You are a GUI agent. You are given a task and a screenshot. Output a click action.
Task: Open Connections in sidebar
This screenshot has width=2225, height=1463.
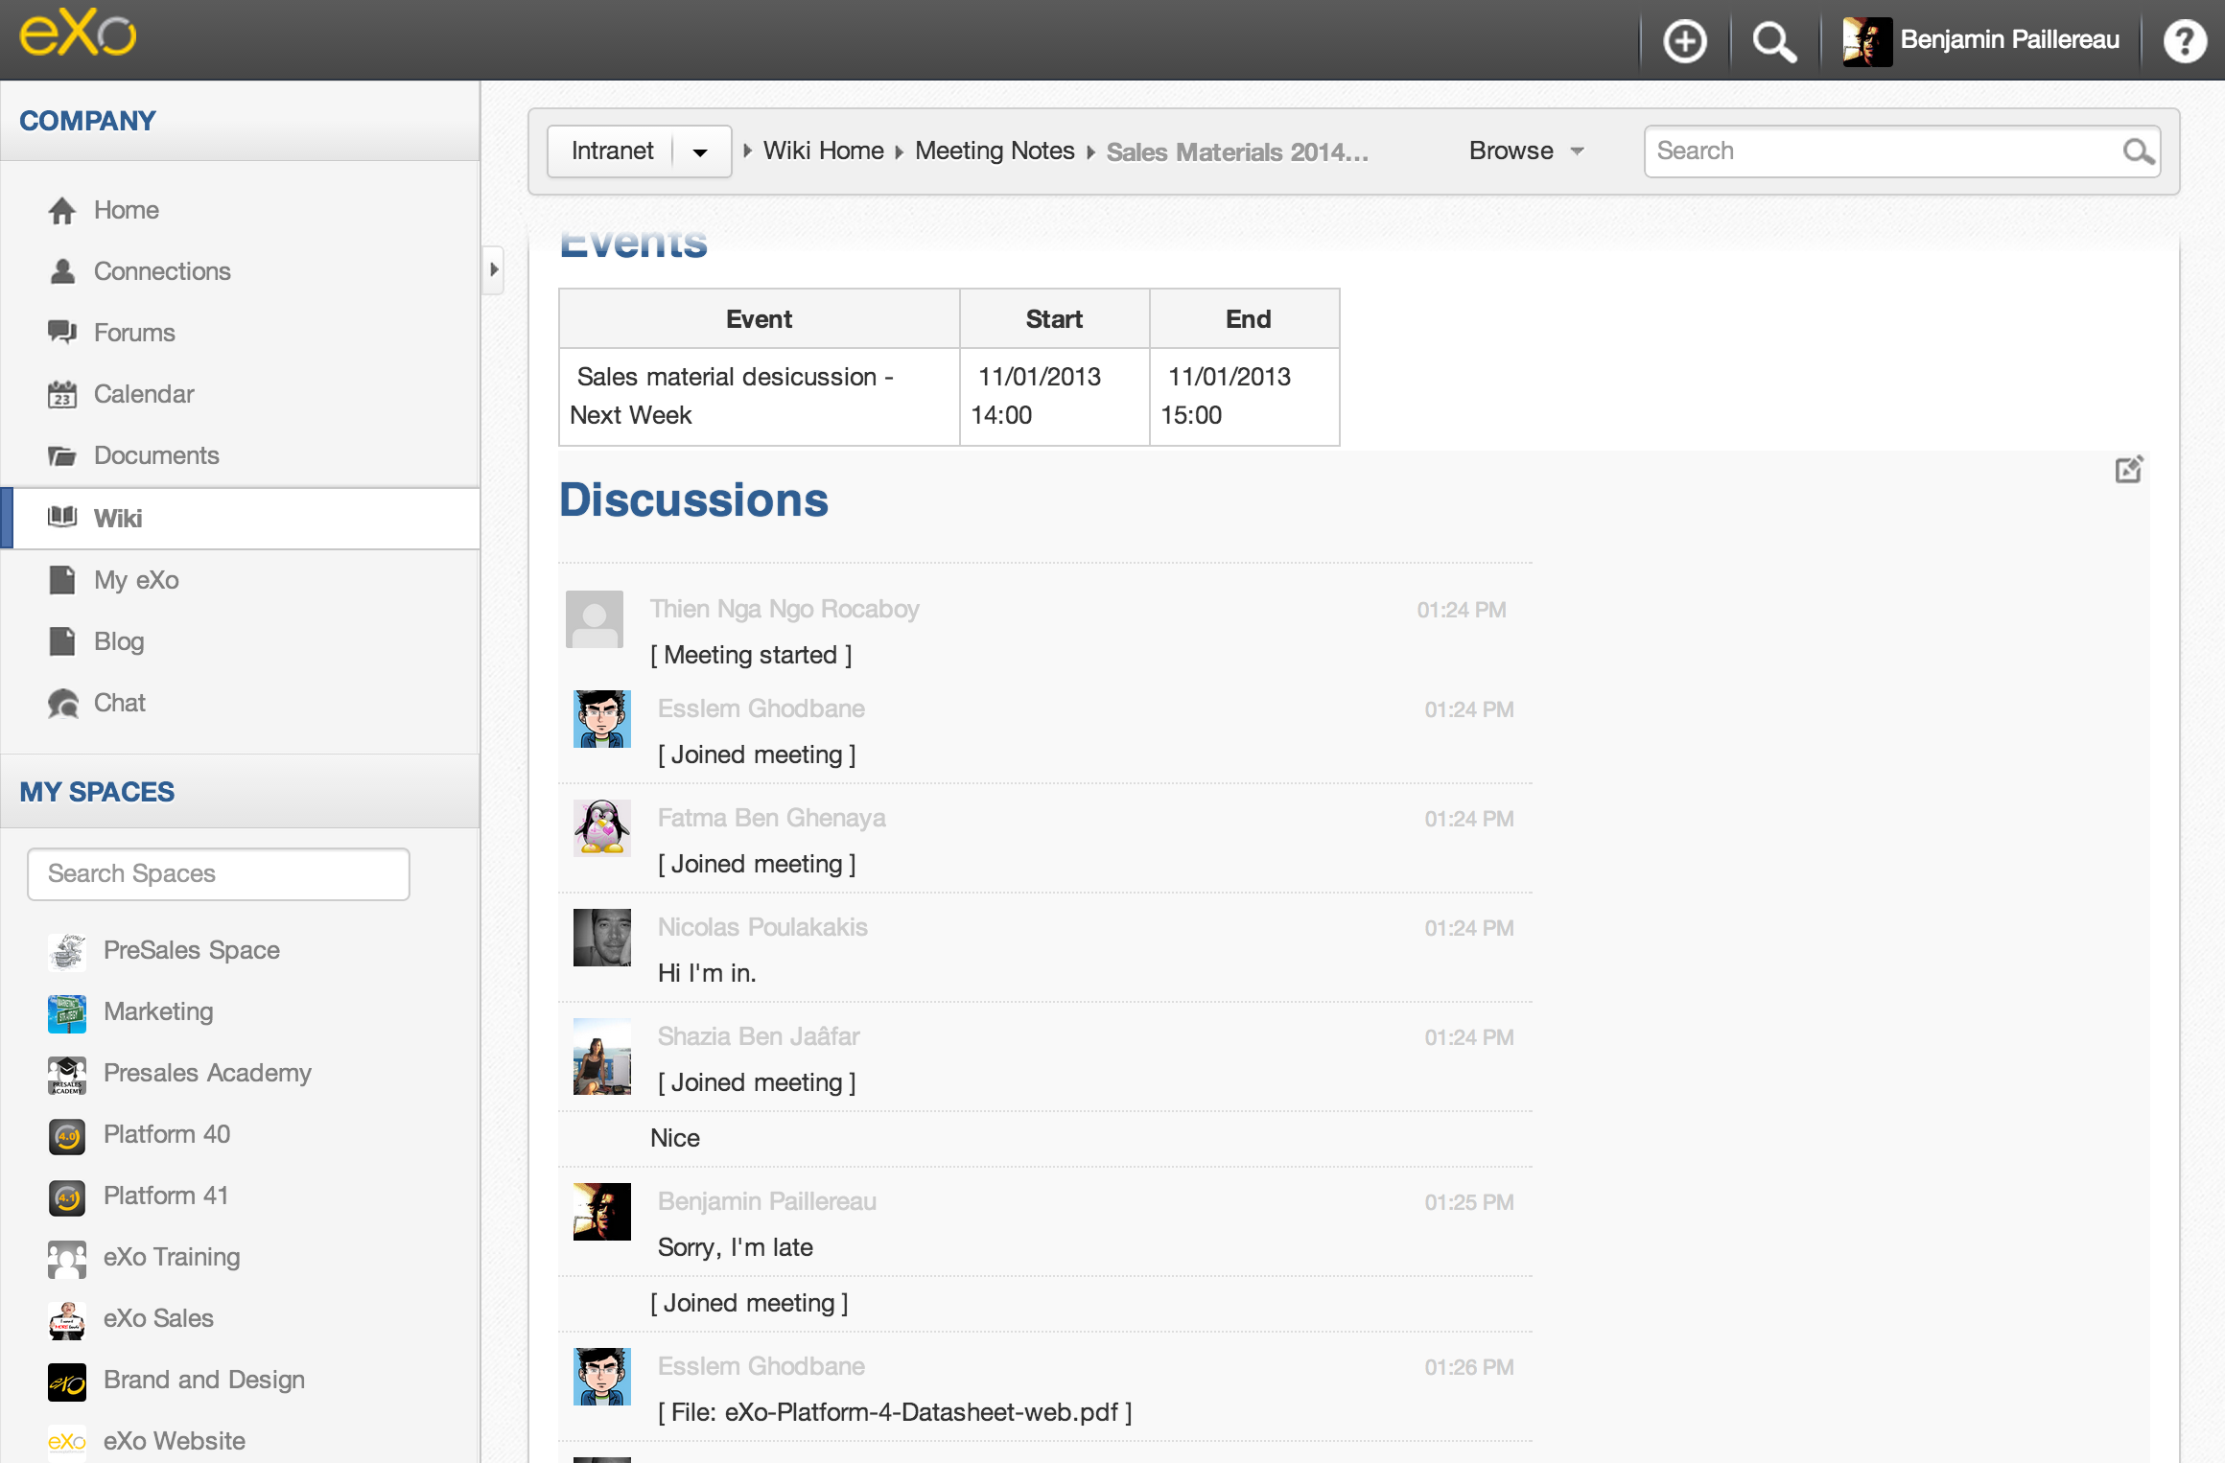click(x=162, y=271)
